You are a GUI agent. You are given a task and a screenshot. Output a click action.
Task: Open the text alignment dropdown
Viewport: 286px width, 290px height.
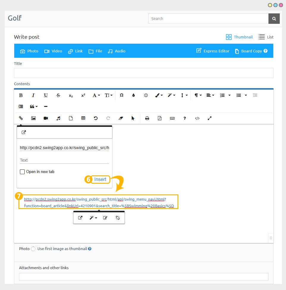[x=210, y=95]
